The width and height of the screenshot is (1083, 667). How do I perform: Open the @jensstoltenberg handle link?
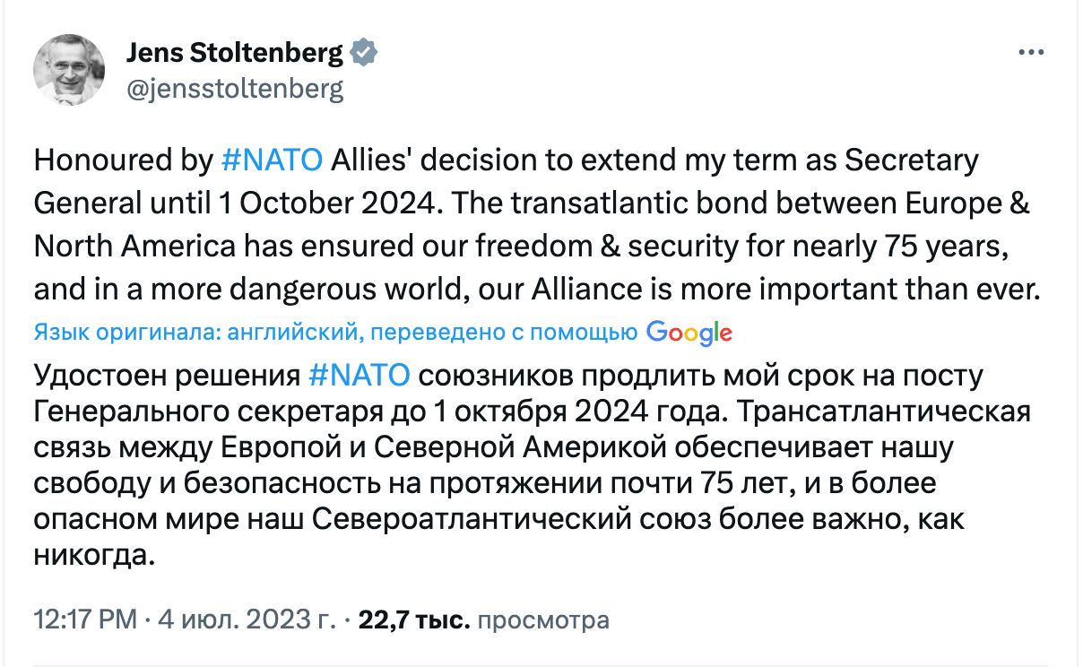[234, 89]
